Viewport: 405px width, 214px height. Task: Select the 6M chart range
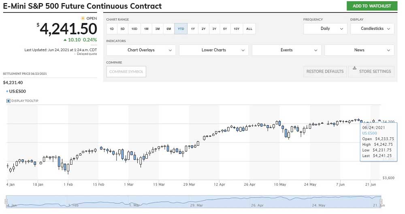(168, 29)
